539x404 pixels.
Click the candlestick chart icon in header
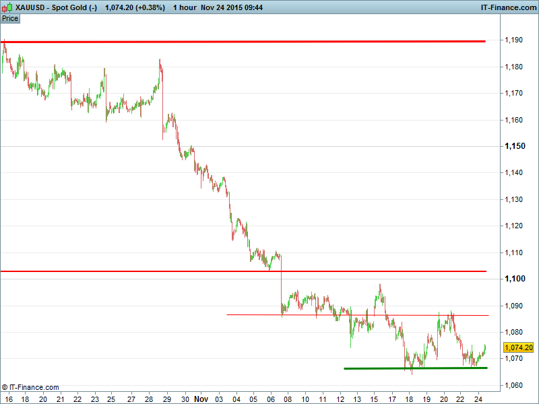coord(7,7)
